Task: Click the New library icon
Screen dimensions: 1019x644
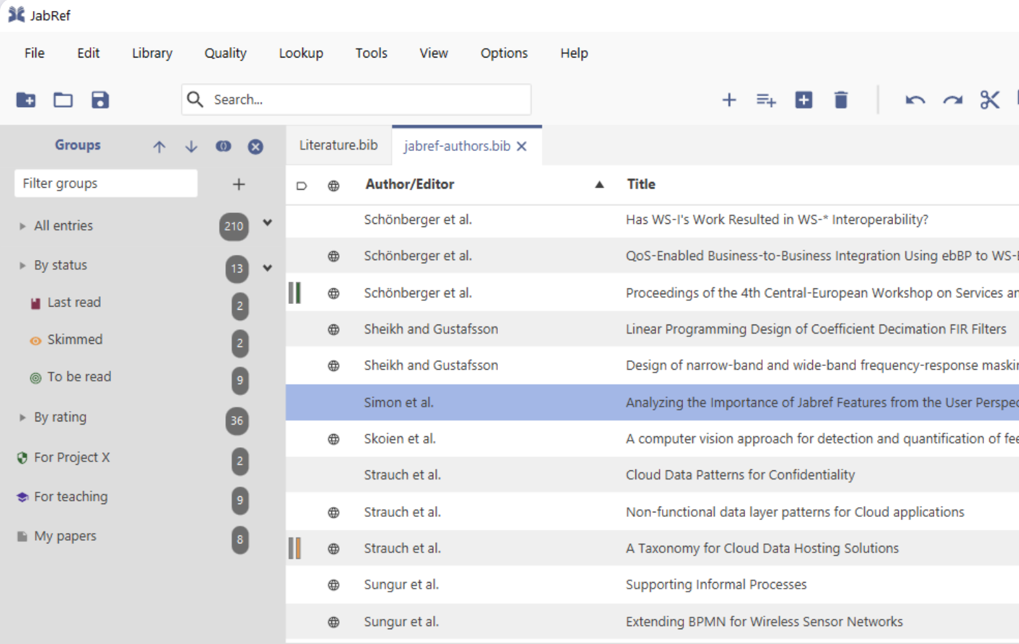Action: (26, 100)
